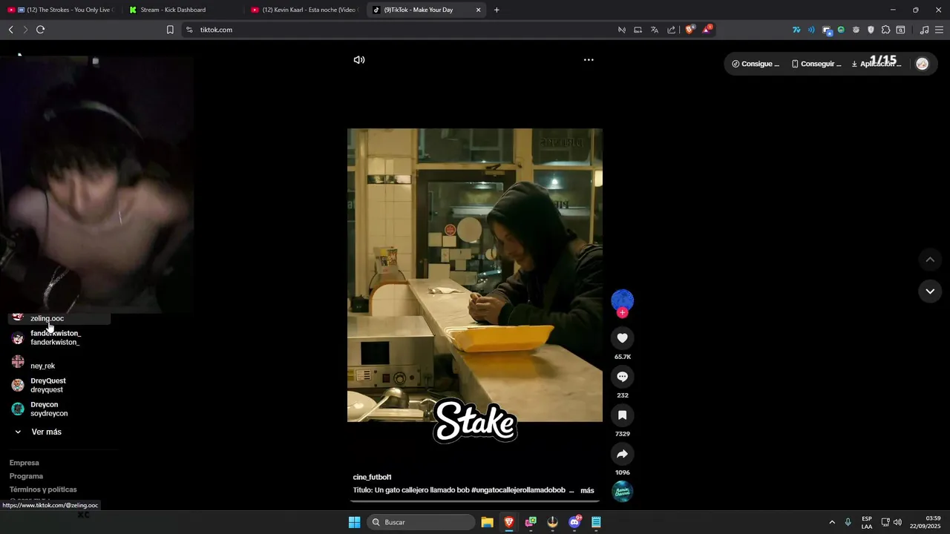Open the cine_futbol1 username link
Screen dimensions: 950x534
[x=372, y=477]
